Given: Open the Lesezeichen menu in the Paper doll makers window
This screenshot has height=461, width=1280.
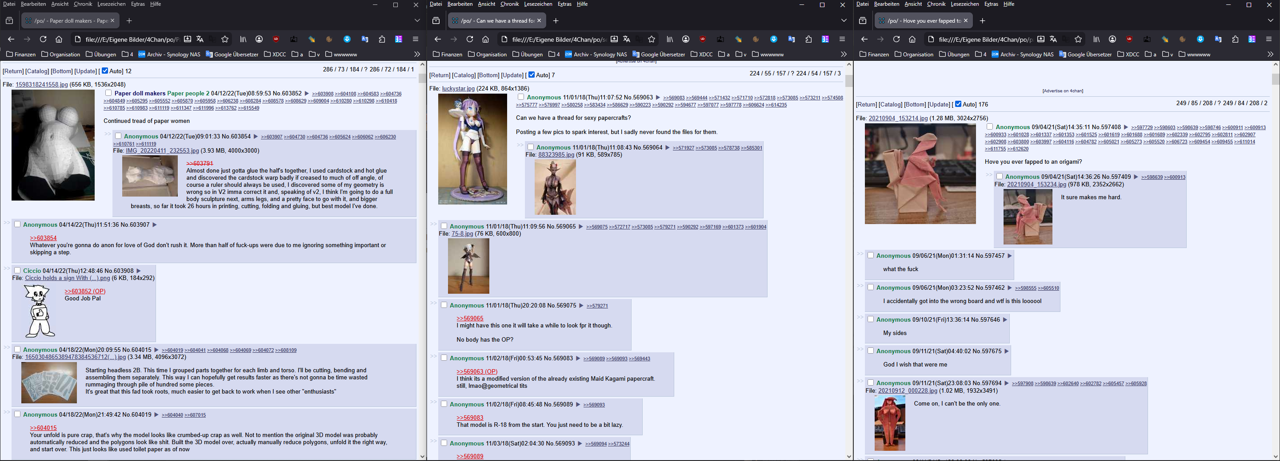Looking at the screenshot, I should [x=112, y=4].
